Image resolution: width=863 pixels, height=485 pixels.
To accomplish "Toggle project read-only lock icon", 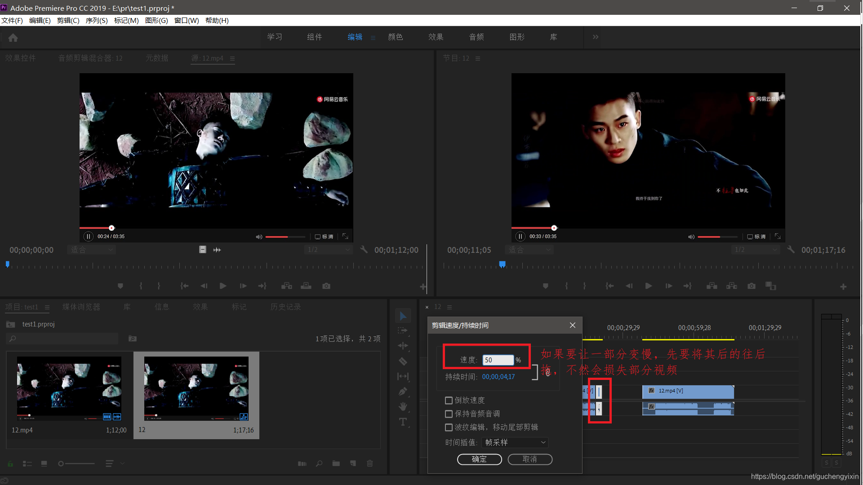I will coord(10,463).
